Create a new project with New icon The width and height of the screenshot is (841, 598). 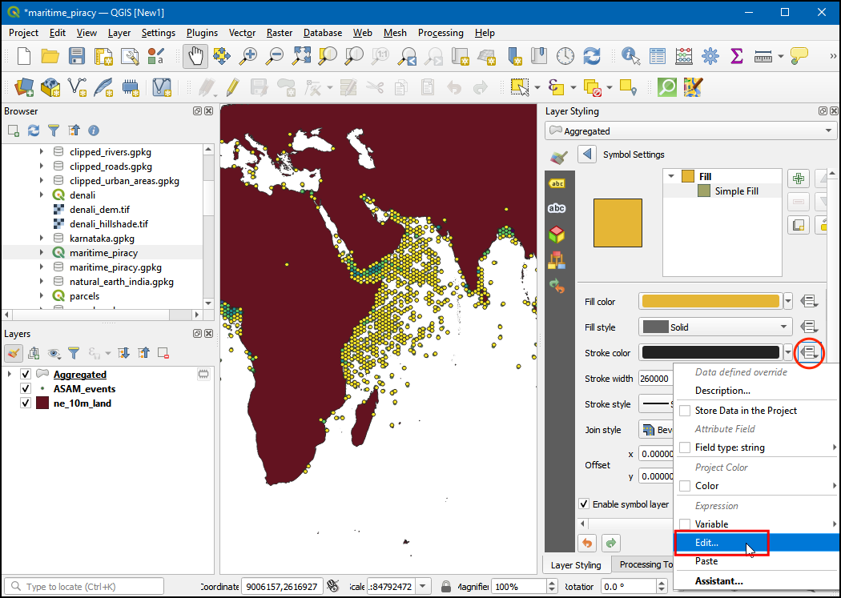click(x=24, y=56)
